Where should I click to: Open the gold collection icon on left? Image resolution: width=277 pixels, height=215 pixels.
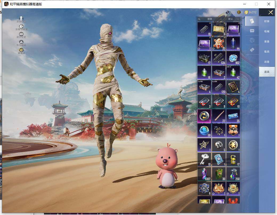pos(21,50)
